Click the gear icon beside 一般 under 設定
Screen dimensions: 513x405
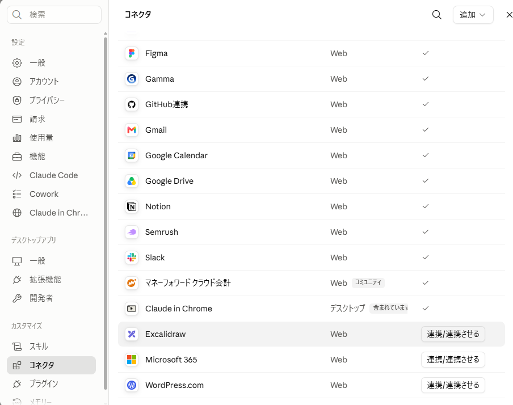17,63
